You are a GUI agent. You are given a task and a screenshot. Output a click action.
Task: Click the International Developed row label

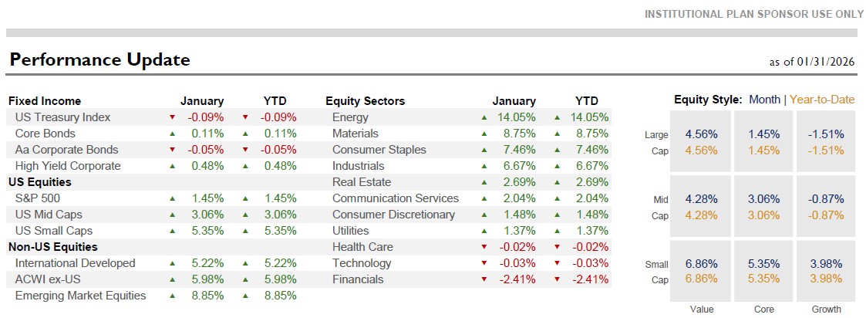[x=75, y=263]
